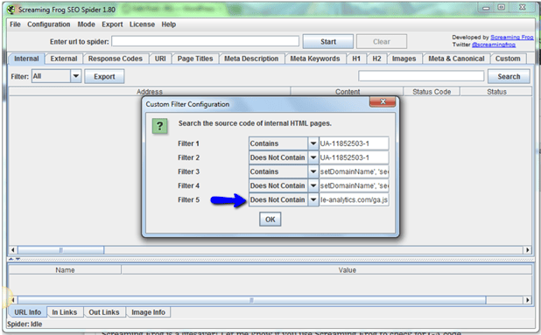
Task: Click left arrow of upper horizontal scrollbar
Action: (x=13, y=250)
